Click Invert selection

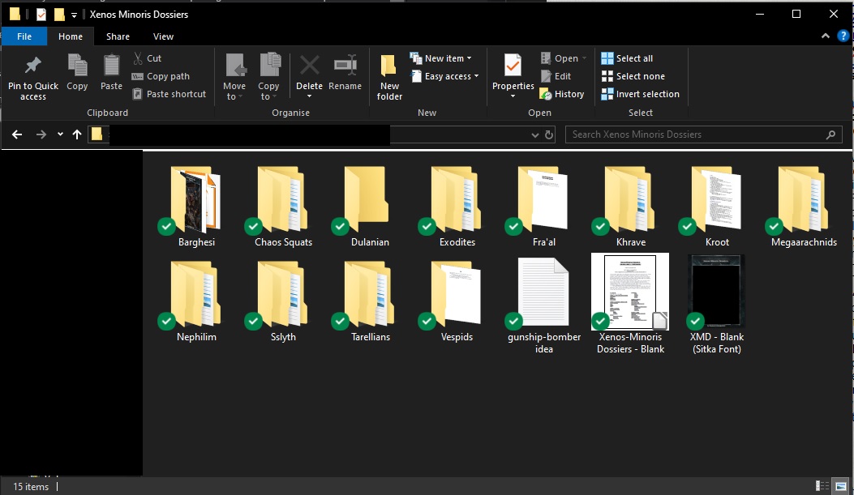pos(640,94)
